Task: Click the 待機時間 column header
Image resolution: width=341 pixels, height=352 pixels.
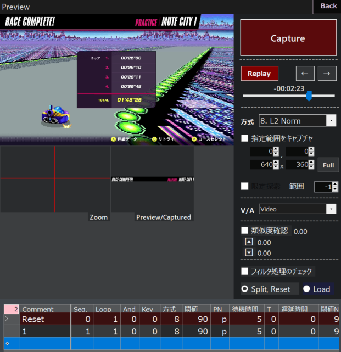Action: click(247, 309)
